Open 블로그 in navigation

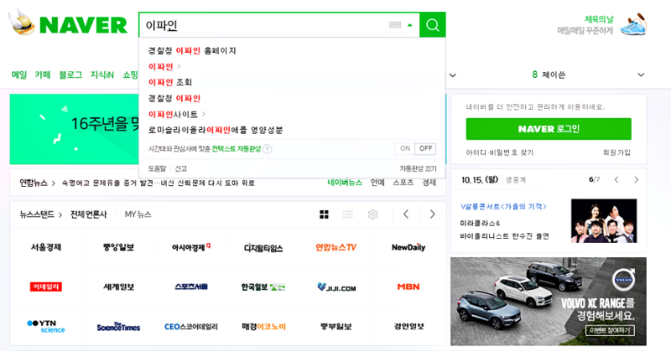tap(70, 75)
